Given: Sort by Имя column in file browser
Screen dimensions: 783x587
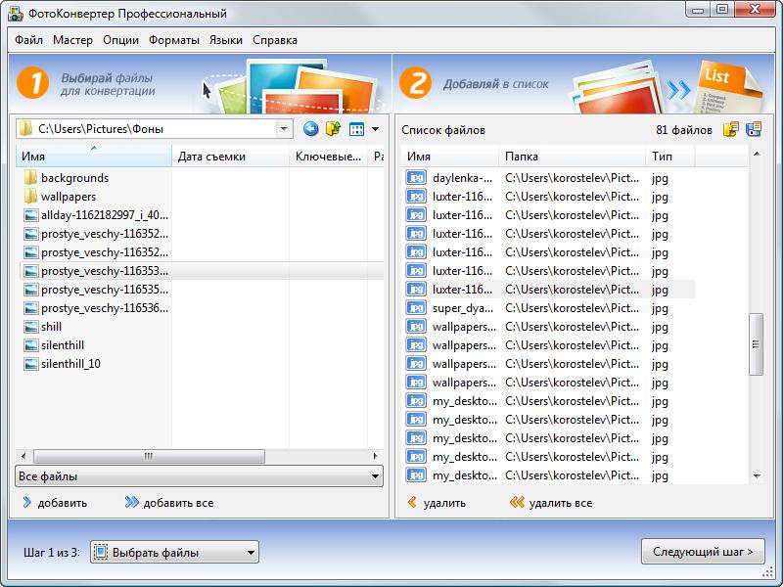Looking at the screenshot, I should point(93,157).
